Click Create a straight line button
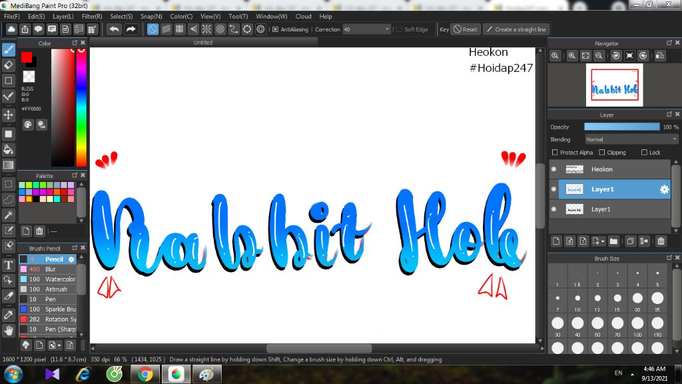The image size is (682, 384). [x=516, y=29]
